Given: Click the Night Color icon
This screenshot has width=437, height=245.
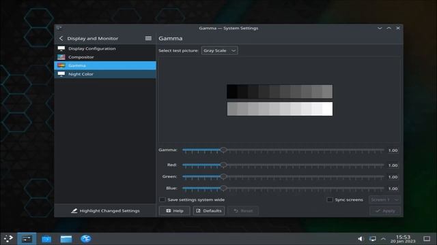Looking at the screenshot, I should point(61,74).
